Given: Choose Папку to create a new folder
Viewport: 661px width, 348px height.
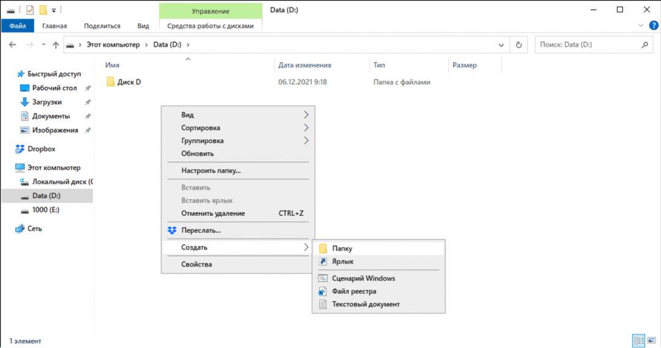Looking at the screenshot, I should pyautogui.click(x=342, y=248).
